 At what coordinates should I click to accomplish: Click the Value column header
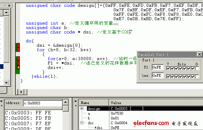156,103
